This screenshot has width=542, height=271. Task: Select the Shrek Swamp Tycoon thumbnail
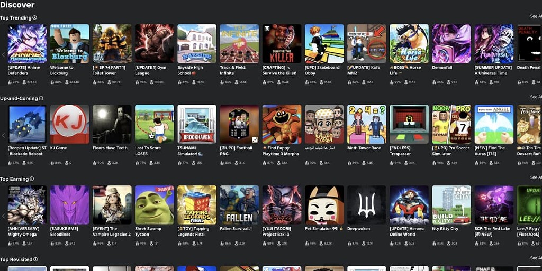155,205
